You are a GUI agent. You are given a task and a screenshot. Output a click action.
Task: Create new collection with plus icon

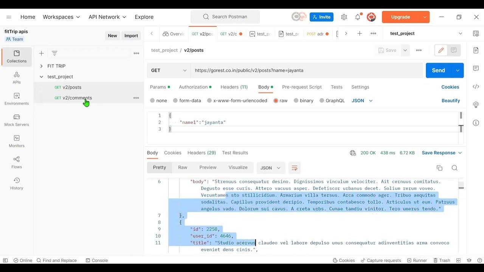(x=42, y=53)
